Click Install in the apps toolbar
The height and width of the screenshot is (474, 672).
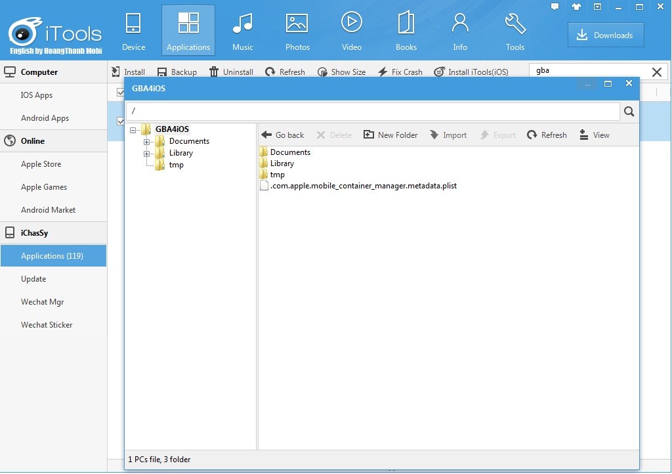pos(128,72)
